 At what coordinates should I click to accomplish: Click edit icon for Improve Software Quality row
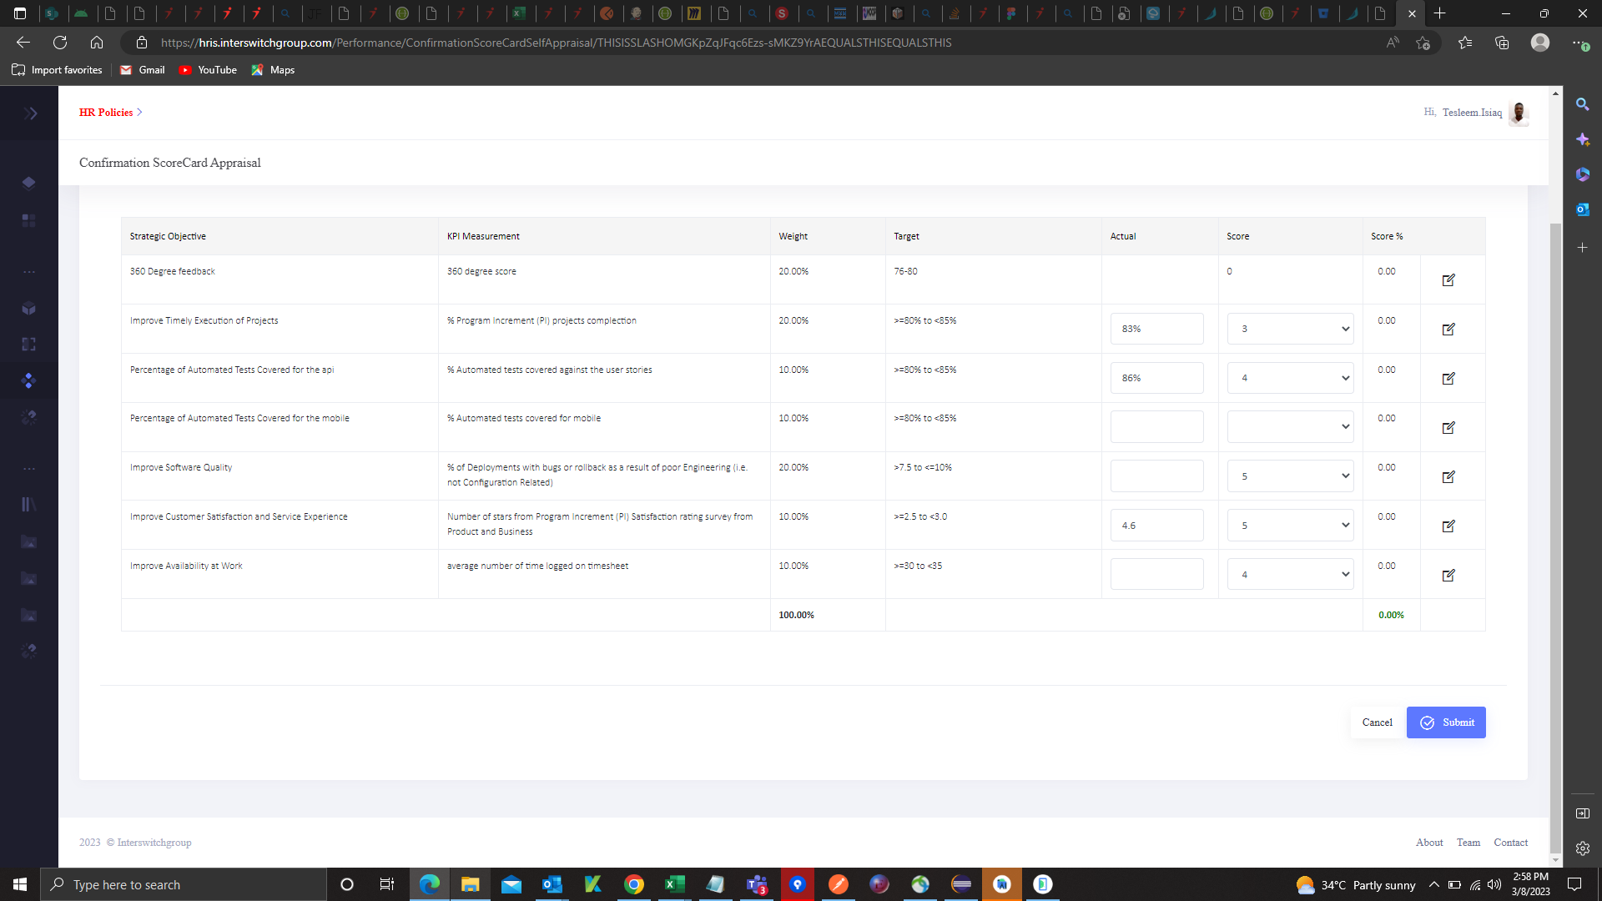1448,477
